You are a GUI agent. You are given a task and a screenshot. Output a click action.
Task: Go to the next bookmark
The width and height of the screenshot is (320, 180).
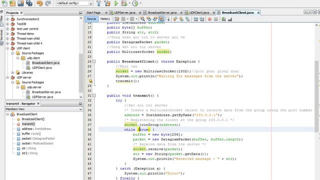tap(181, 19)
